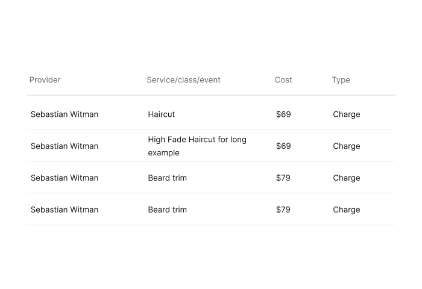
Task: Select Sebastian Witman in last table row
Action: (x=65, y=210)
